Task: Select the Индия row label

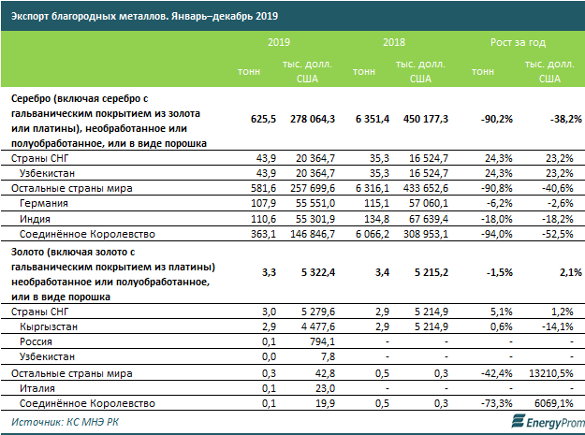Action: coord(38,217)
